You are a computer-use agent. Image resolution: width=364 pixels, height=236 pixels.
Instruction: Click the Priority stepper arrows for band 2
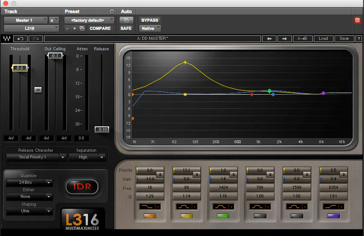pyautogui.click(x=197, y=174)
